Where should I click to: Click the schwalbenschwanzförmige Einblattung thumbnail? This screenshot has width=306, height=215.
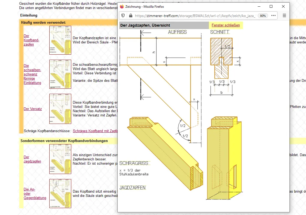click(x=60, y=74)
